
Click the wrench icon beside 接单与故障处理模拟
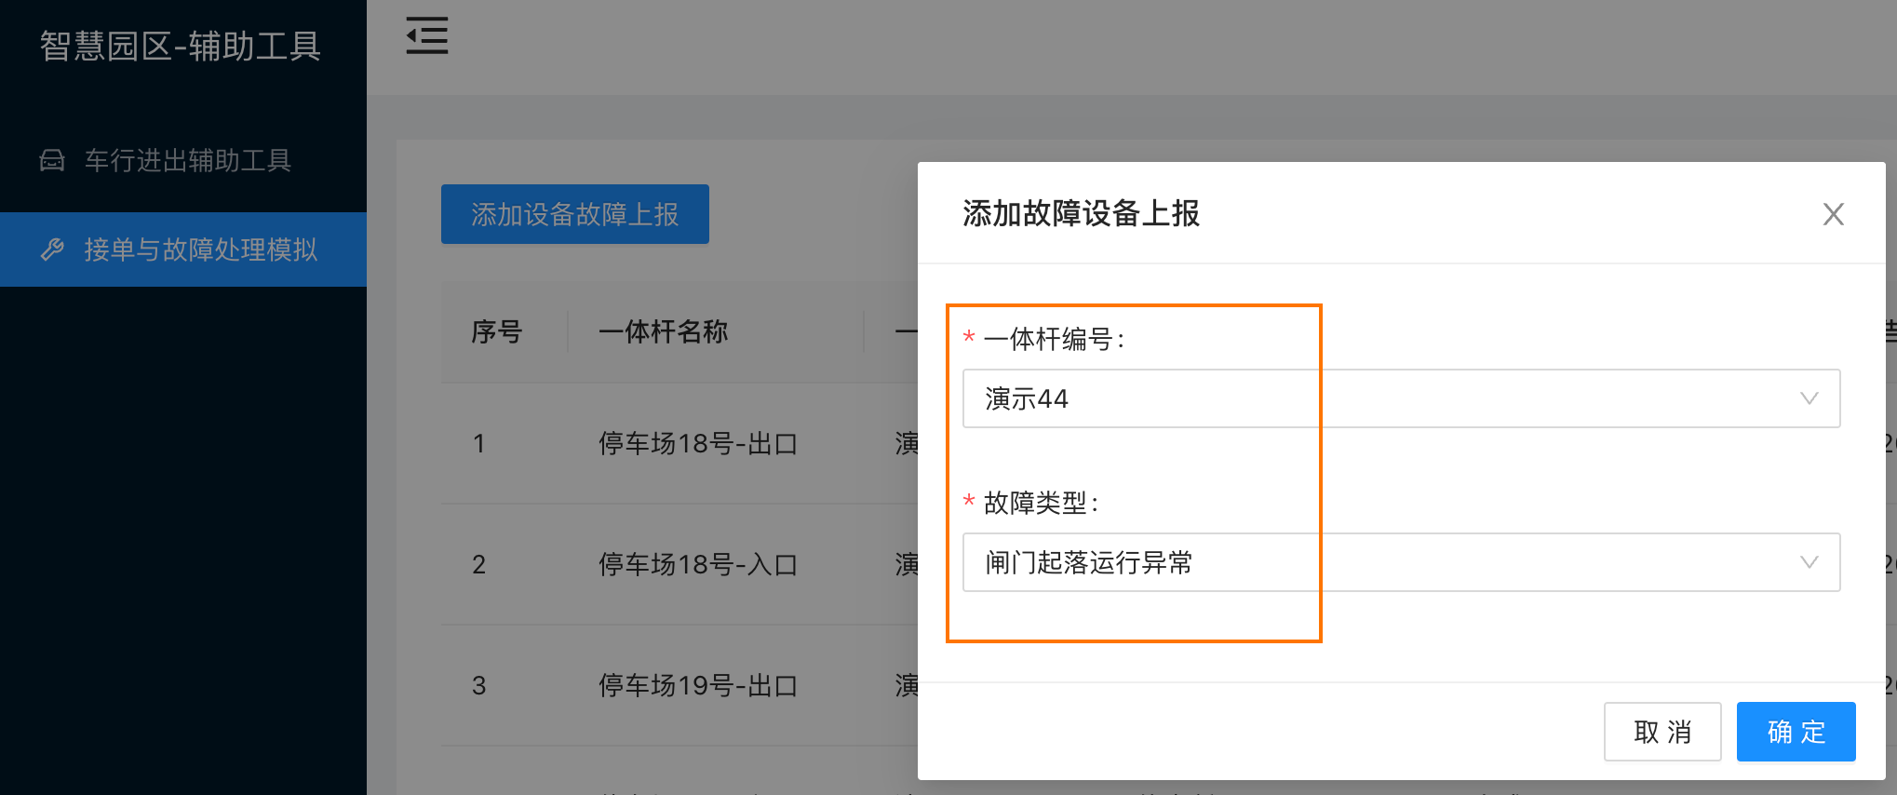52,249
